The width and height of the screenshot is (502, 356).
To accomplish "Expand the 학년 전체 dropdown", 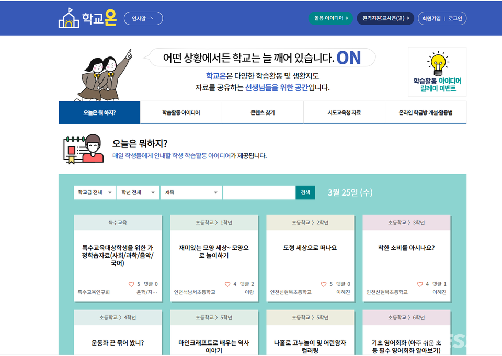I will coord(138,192).
